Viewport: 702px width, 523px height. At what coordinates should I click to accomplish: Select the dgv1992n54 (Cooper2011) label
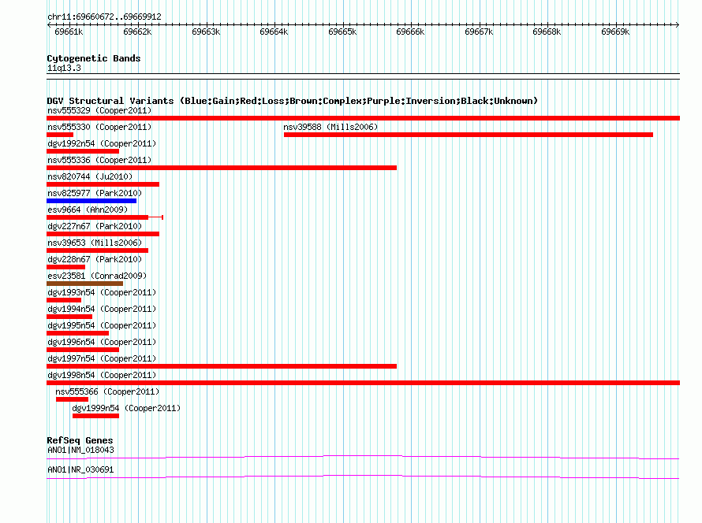[102, 143]
